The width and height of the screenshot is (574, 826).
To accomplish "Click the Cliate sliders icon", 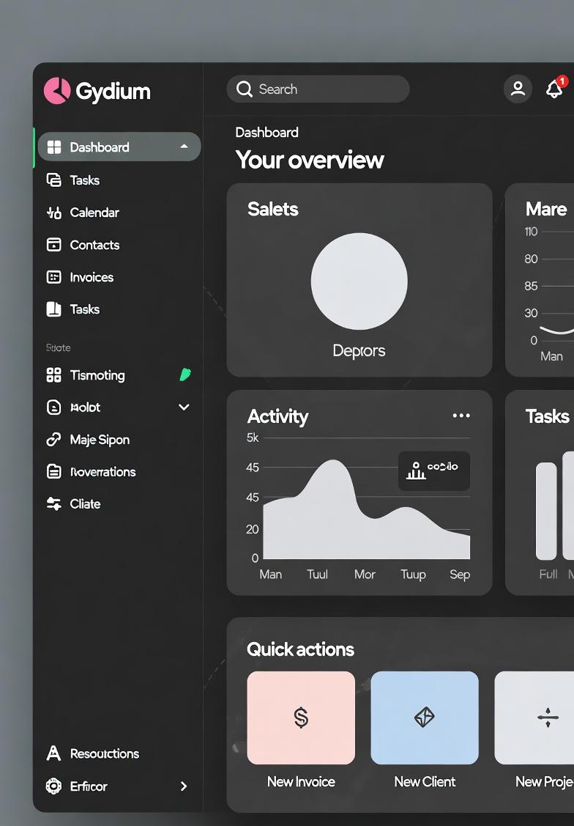I will (53, 504).
